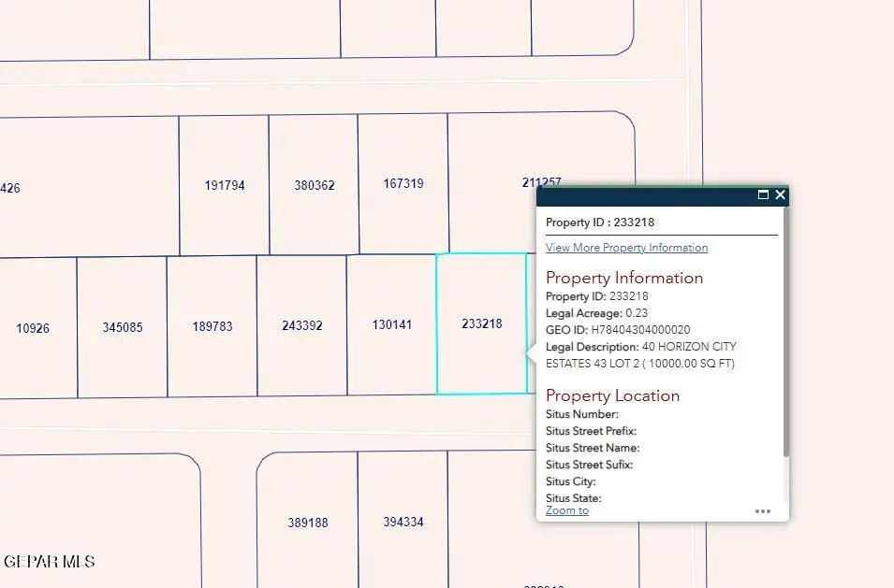The width and height of the screenshot is (894, 588).
Task: Select parcel 389188 at the bottom
Action: point(309,523)
